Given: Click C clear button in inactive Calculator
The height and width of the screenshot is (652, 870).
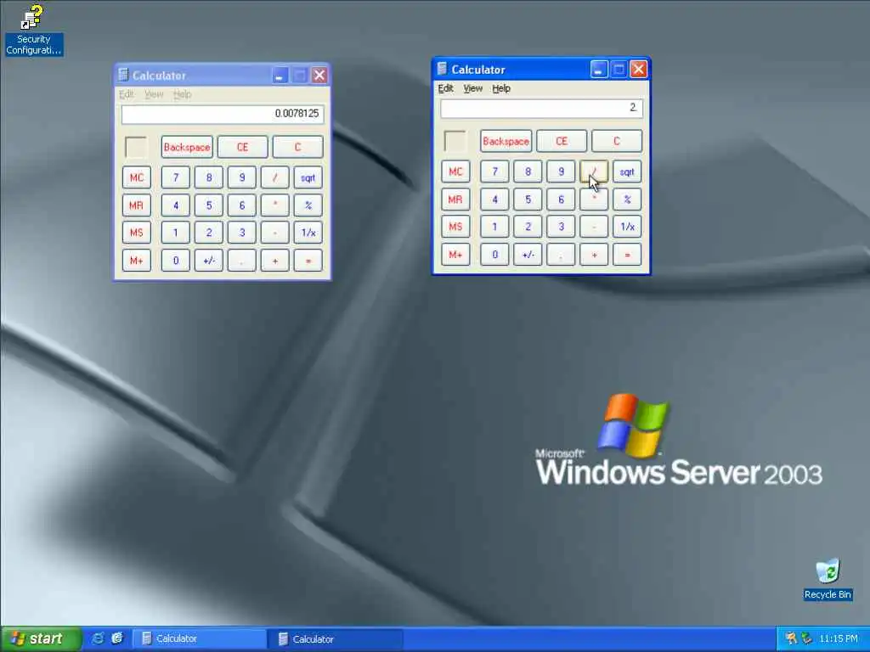Looking at the screenshot, I should pos(297,148).
